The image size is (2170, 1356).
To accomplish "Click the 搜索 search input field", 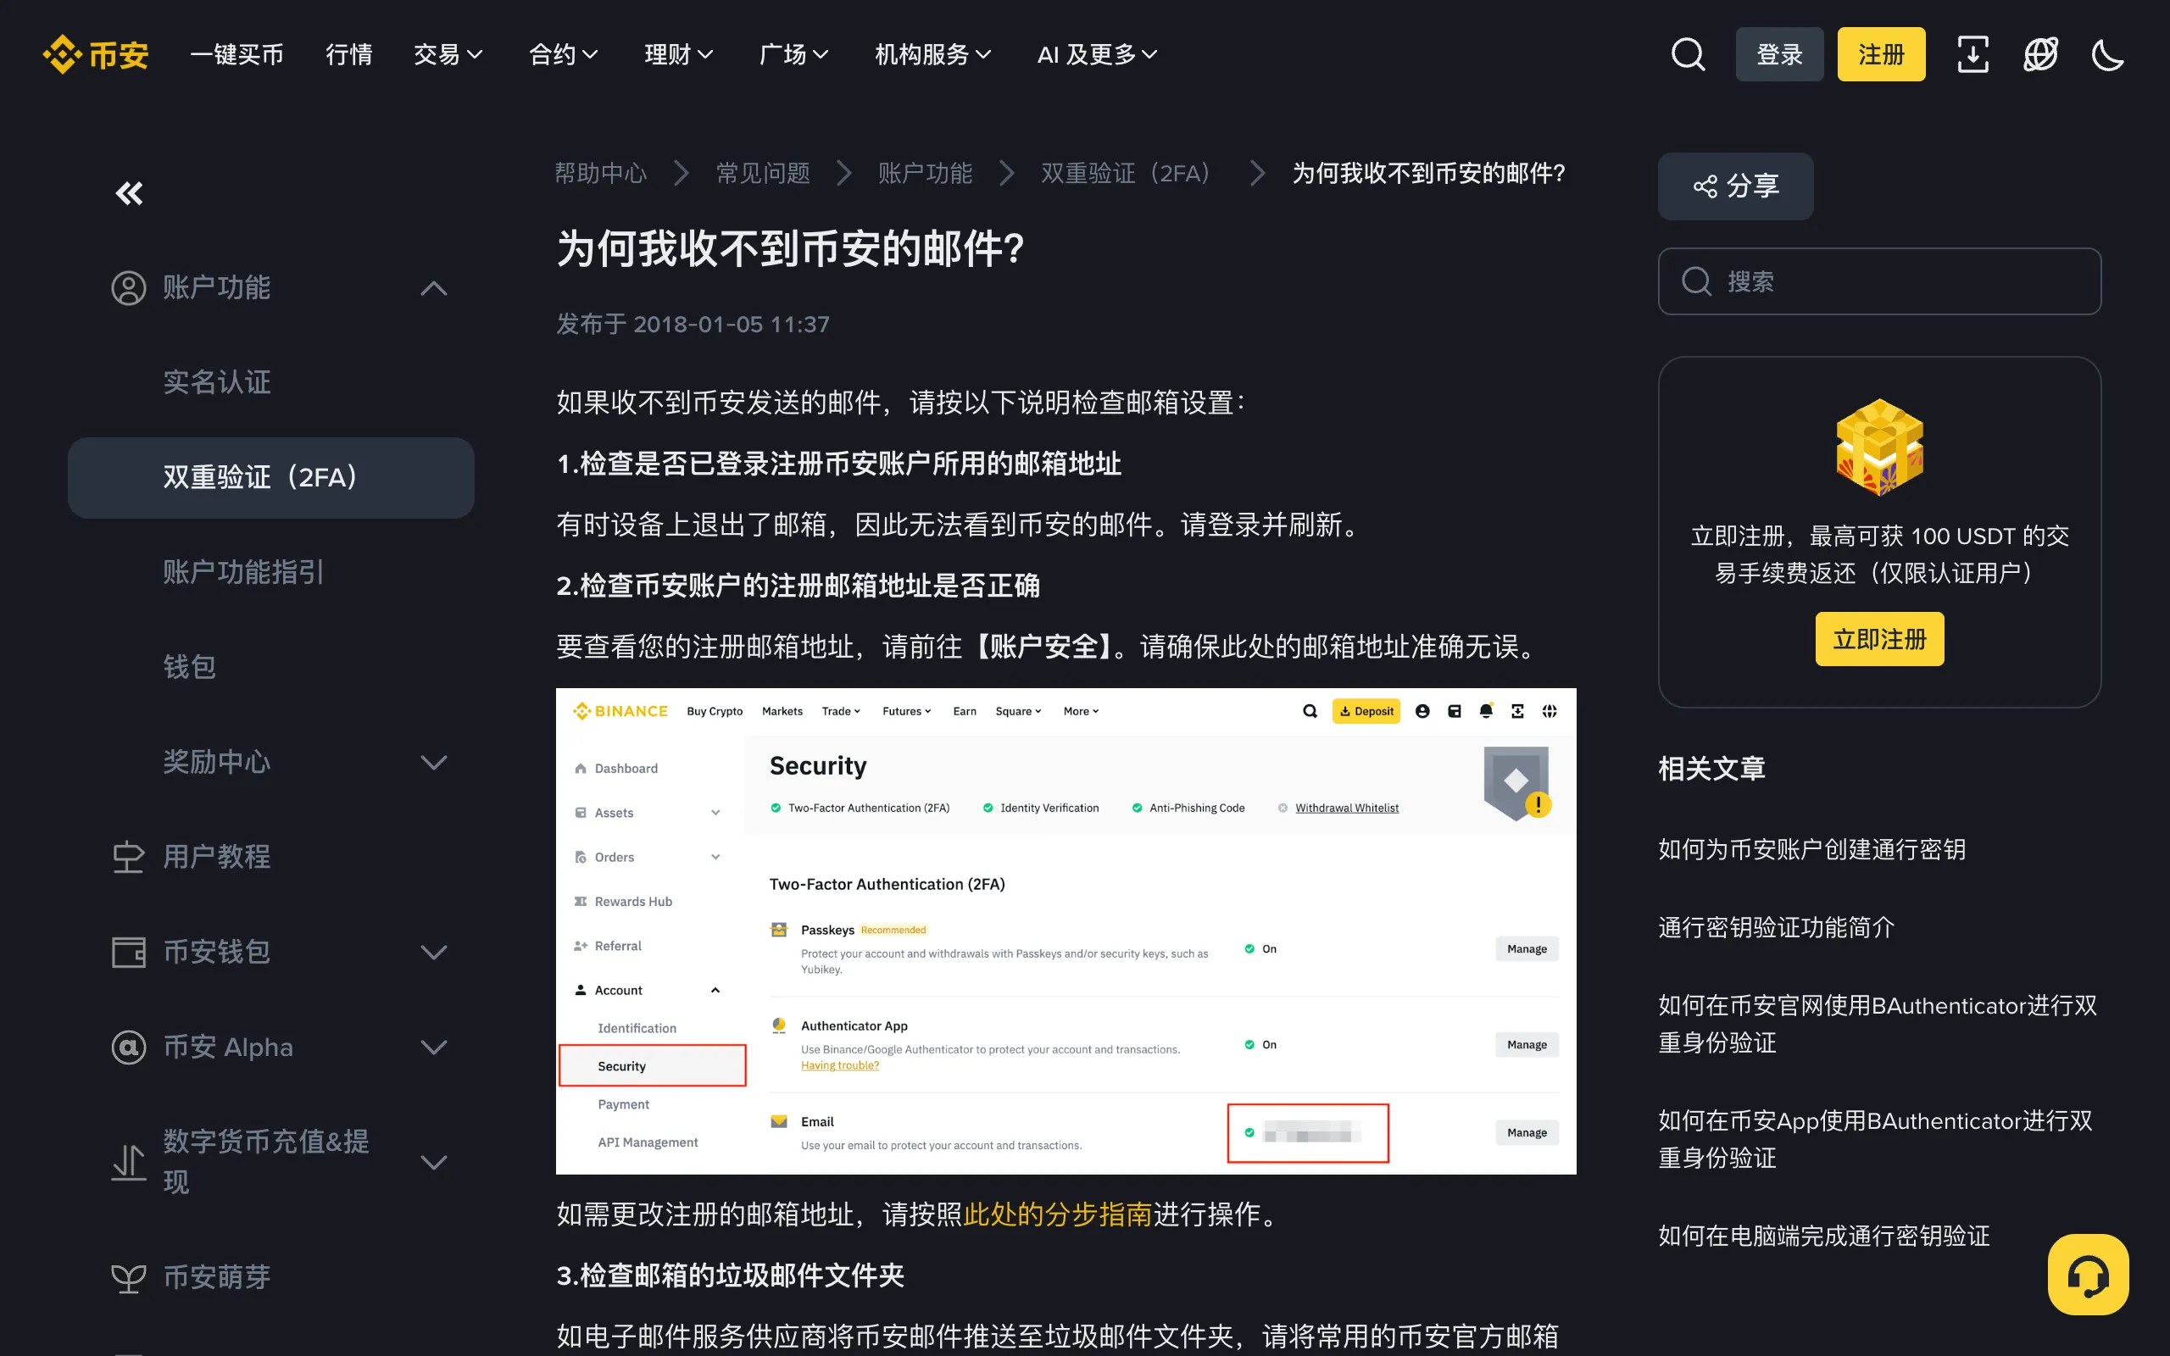I will [1879, 281].
